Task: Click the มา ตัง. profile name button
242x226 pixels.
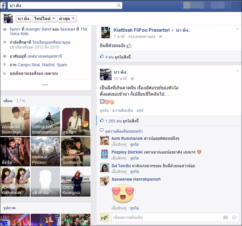Action: tap(24, 19)
